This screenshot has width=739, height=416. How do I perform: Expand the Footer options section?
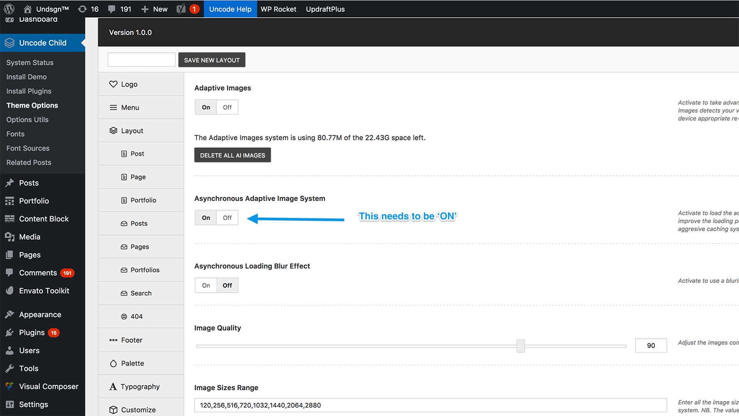pyautogui.click(x=131, y=340)
